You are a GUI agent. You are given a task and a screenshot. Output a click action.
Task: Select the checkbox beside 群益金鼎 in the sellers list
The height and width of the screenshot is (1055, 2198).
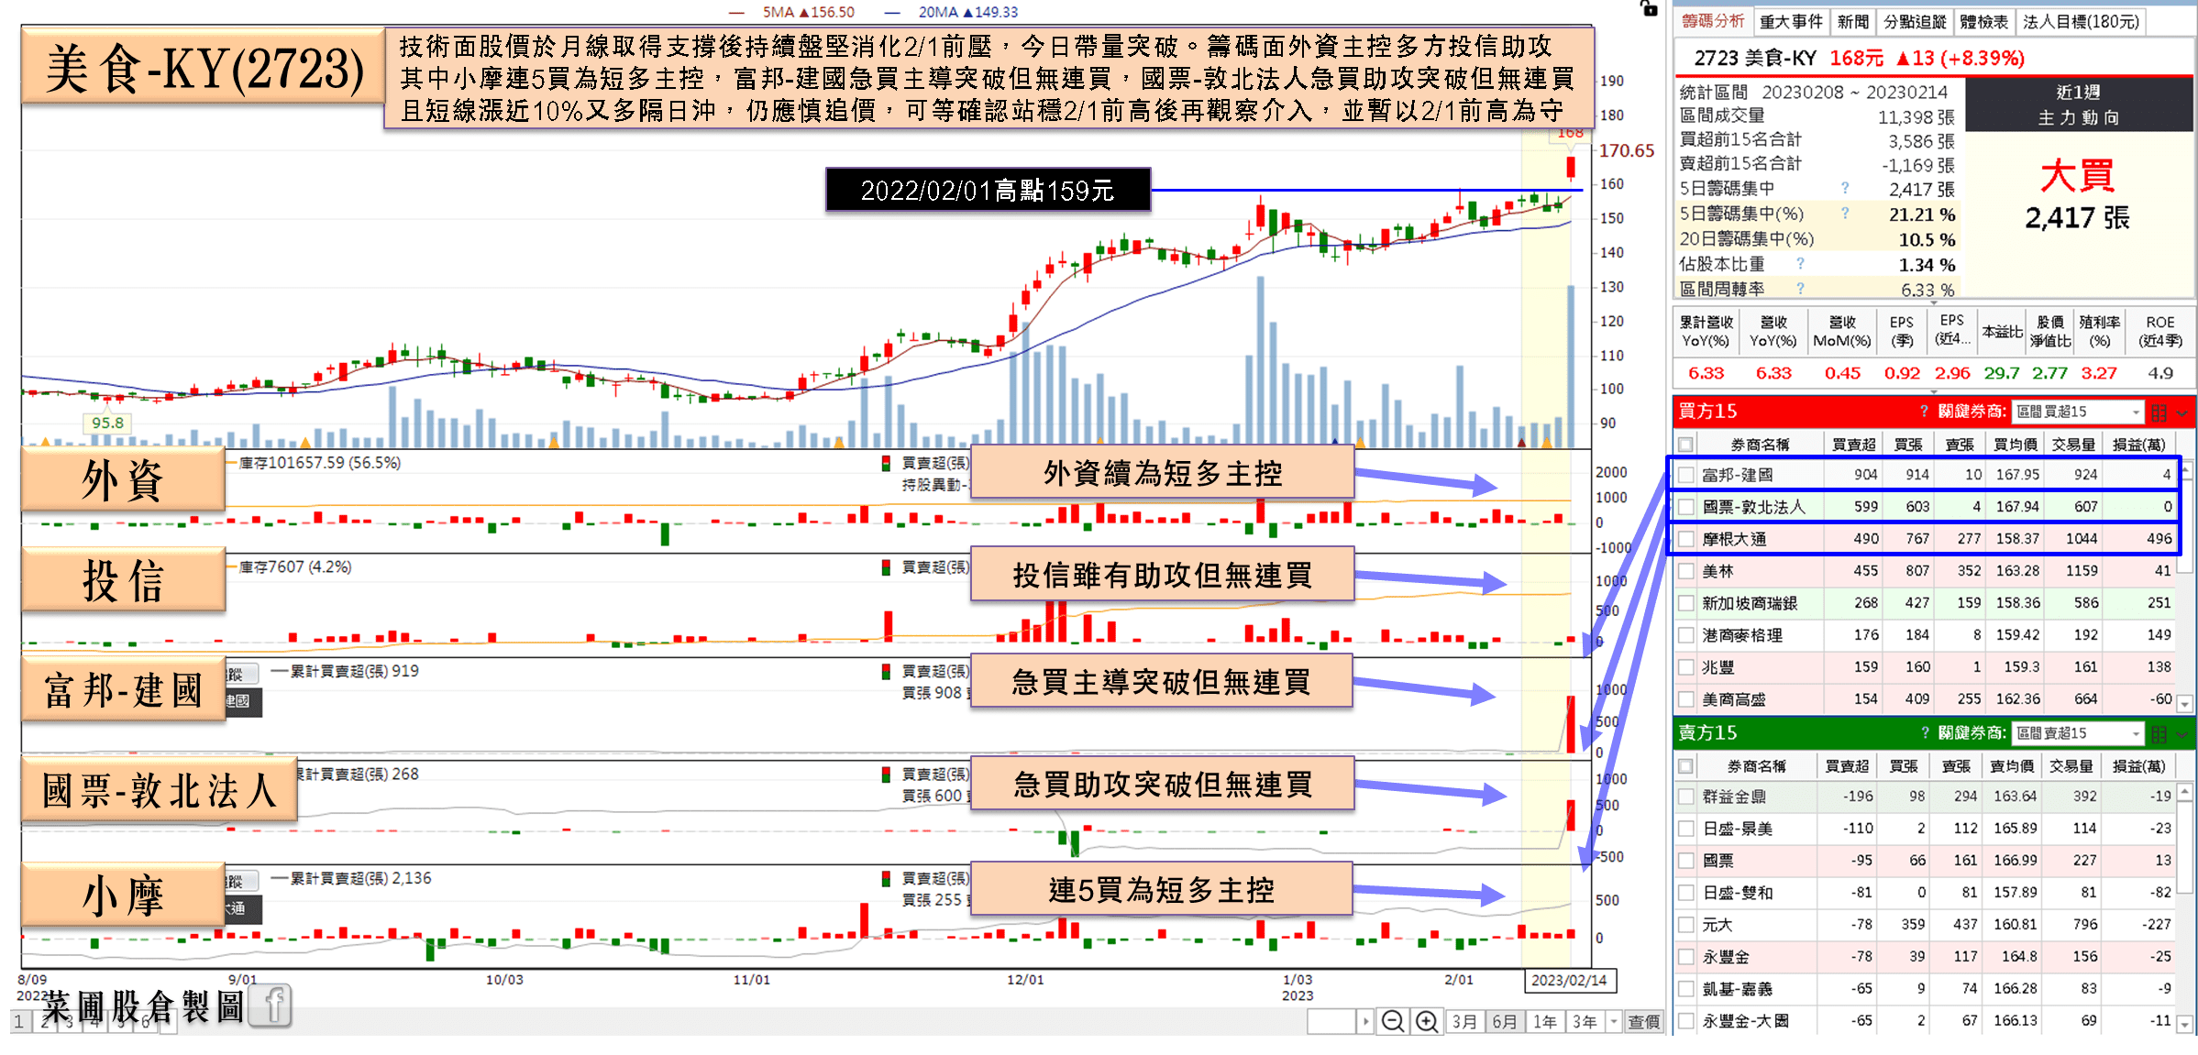[x=1685, y=797]
